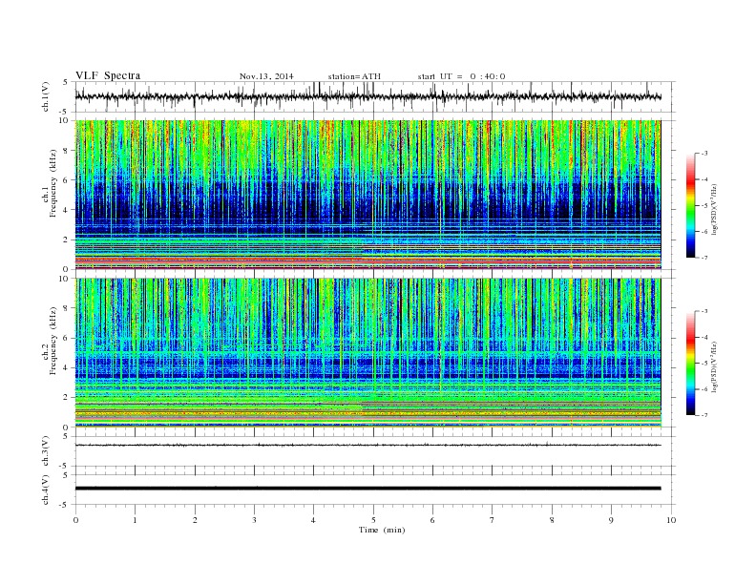Click the ch.2 spectrogram color scale bar
This screenshot has width=756, height=584.
690,364
